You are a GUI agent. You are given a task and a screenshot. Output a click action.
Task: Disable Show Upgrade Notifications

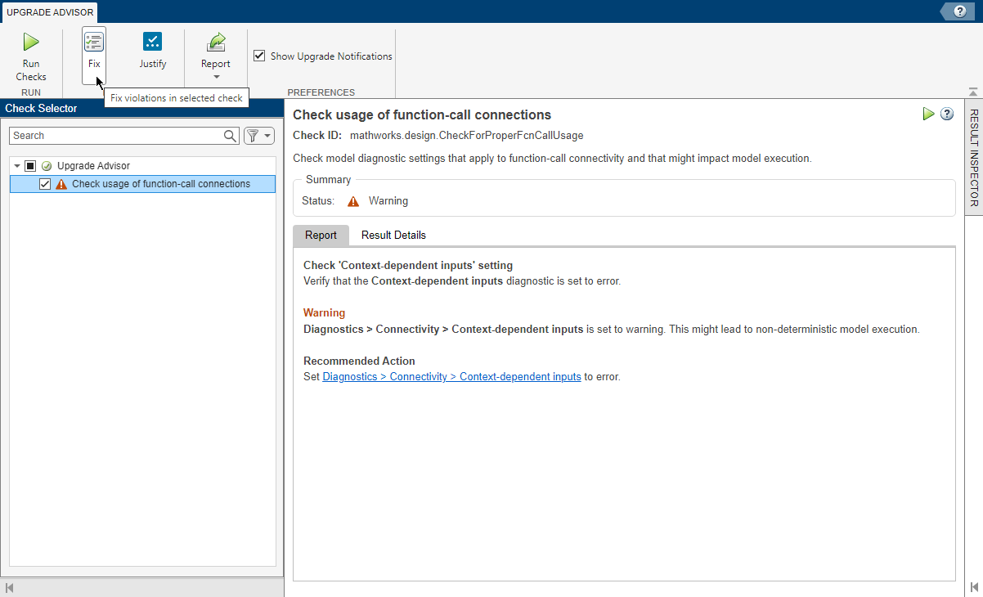tap(259, 56)
